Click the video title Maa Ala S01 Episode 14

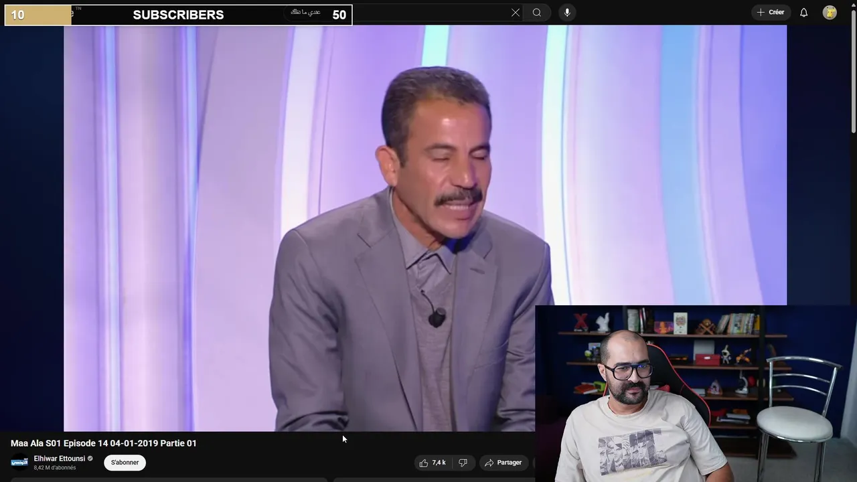[104, 443]
